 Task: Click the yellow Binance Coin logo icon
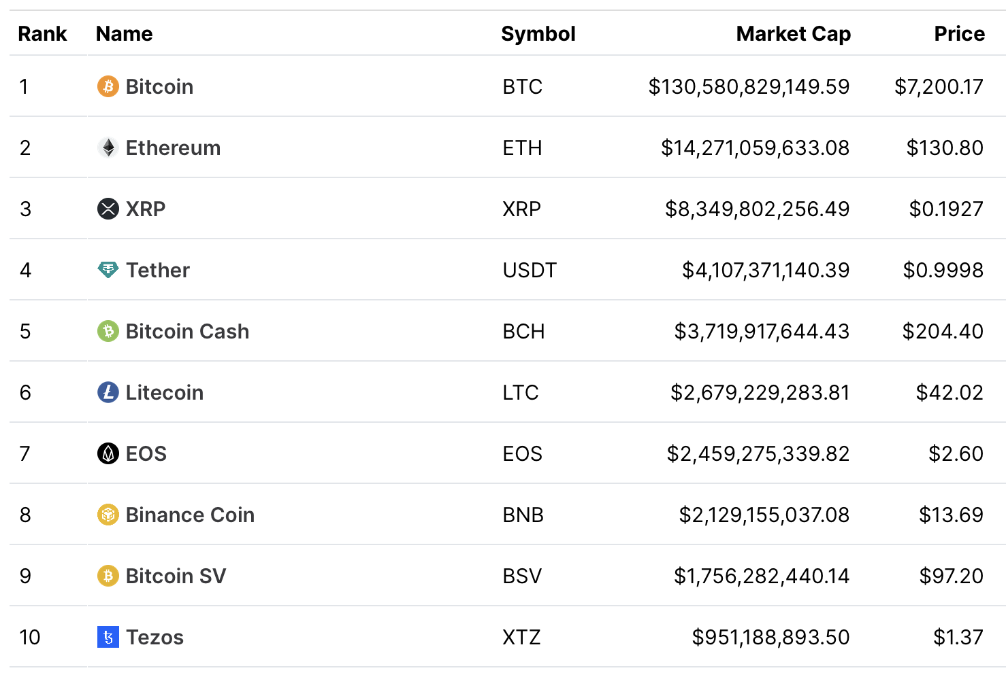pos(108,515)
